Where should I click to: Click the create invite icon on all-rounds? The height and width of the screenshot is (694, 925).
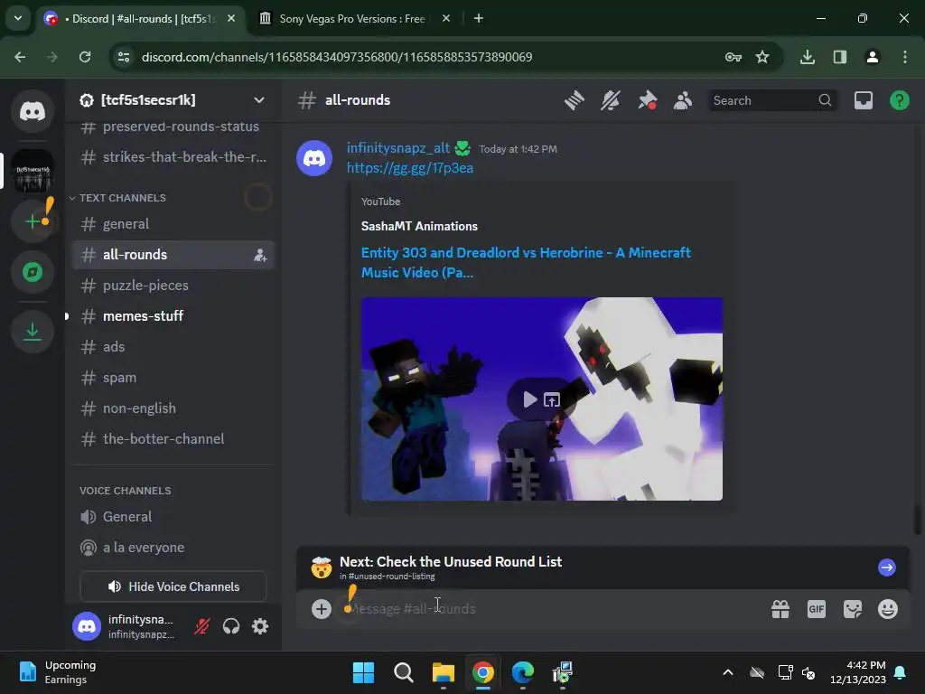coord(260,256)
